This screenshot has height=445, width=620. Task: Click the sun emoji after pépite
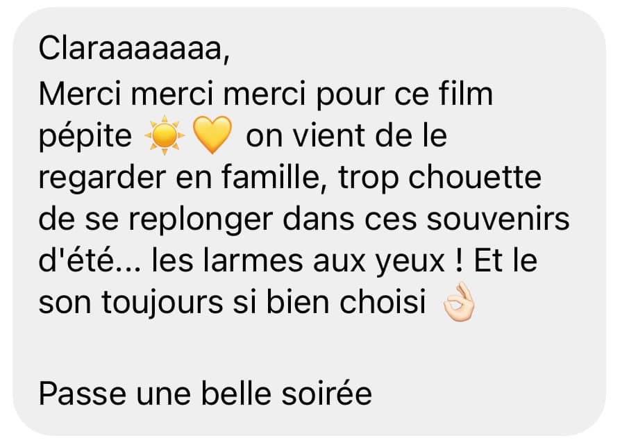165,135
